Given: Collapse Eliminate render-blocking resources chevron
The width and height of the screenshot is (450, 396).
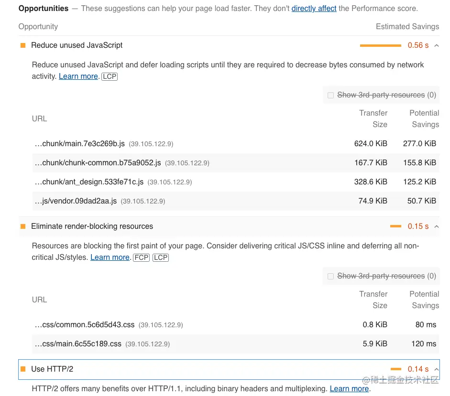Looking at the screenshot, I should pos(436,226).
